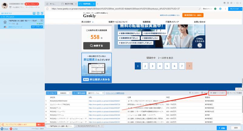Close the active IT業界営業 tab
This screenshot has width=243, height=131.
94,4
